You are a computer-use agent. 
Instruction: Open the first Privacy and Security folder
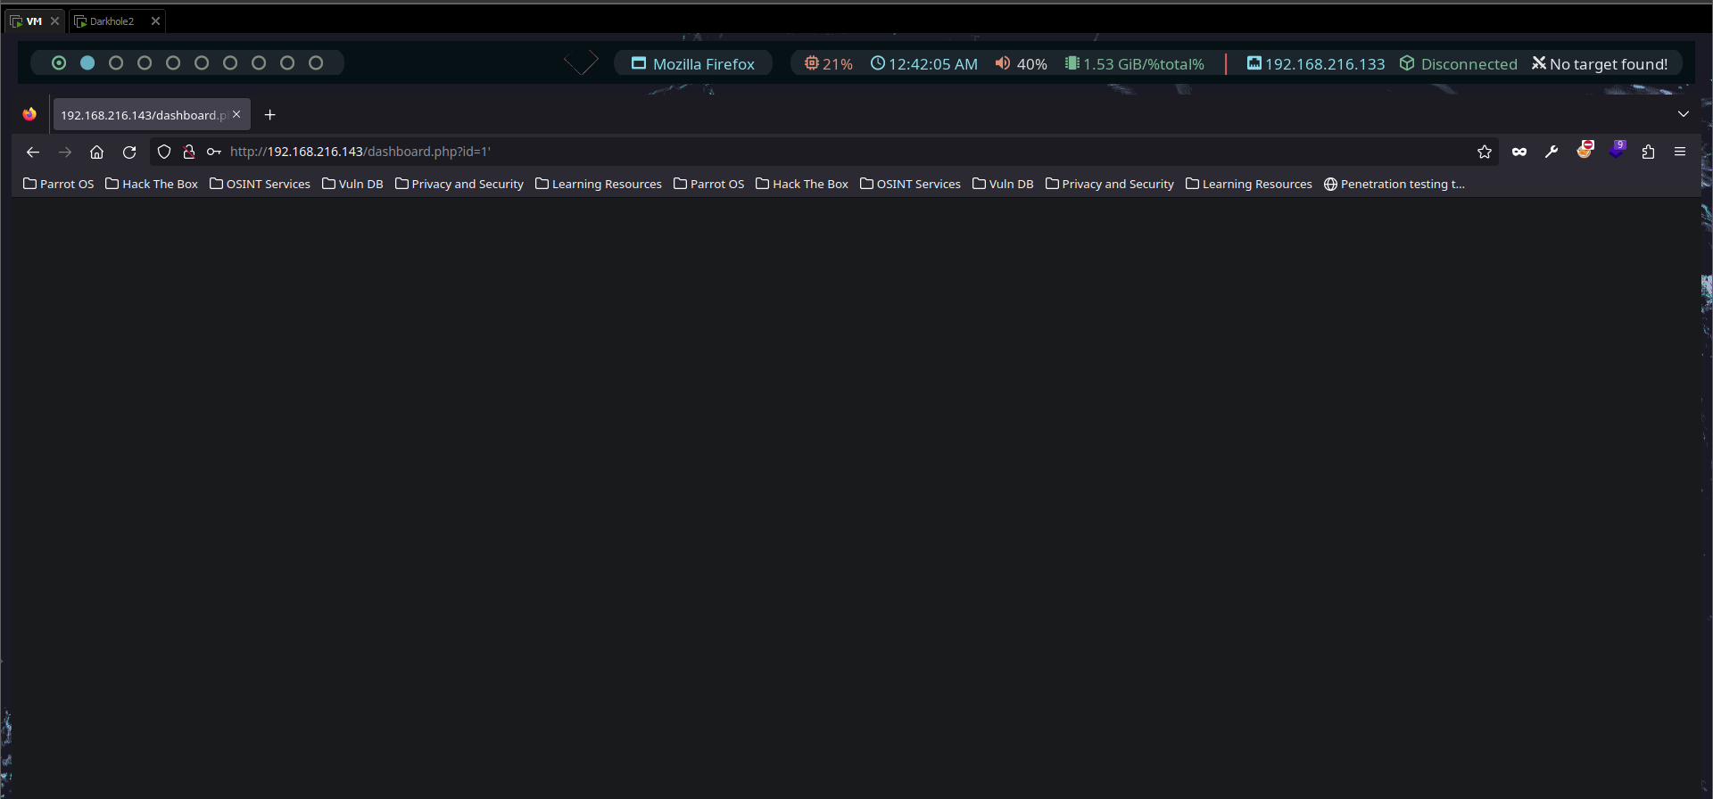pos(459,184)
